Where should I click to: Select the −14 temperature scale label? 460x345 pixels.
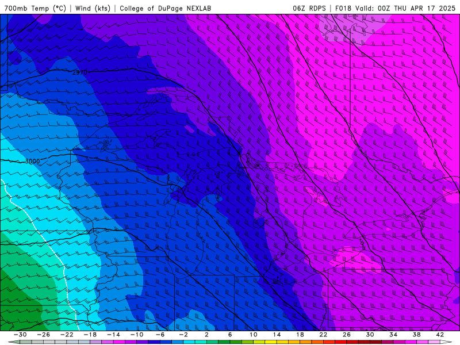[x=113, y=335]
